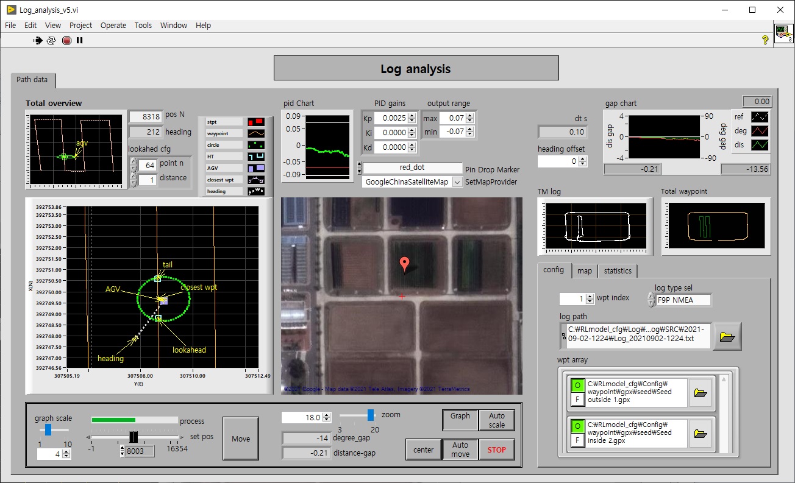Open the GoogleChinaSatelliteMap provider dropdown
Screen dimensions: 795x483
pos(457,182)
